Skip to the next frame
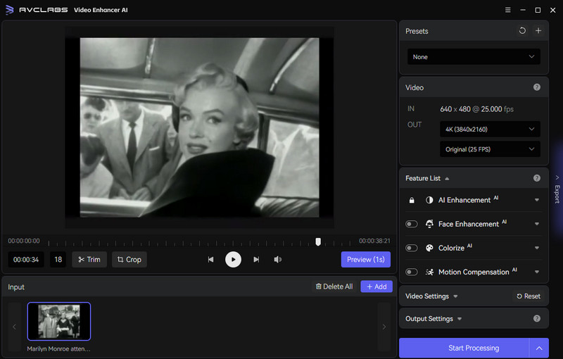 click(x=256, y=259)
